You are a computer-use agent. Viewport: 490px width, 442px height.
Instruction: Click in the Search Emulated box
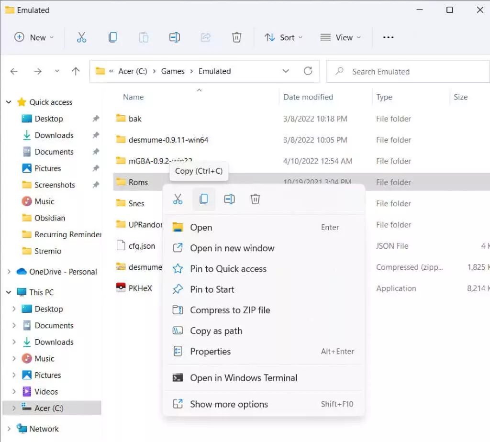coord(407,72)
